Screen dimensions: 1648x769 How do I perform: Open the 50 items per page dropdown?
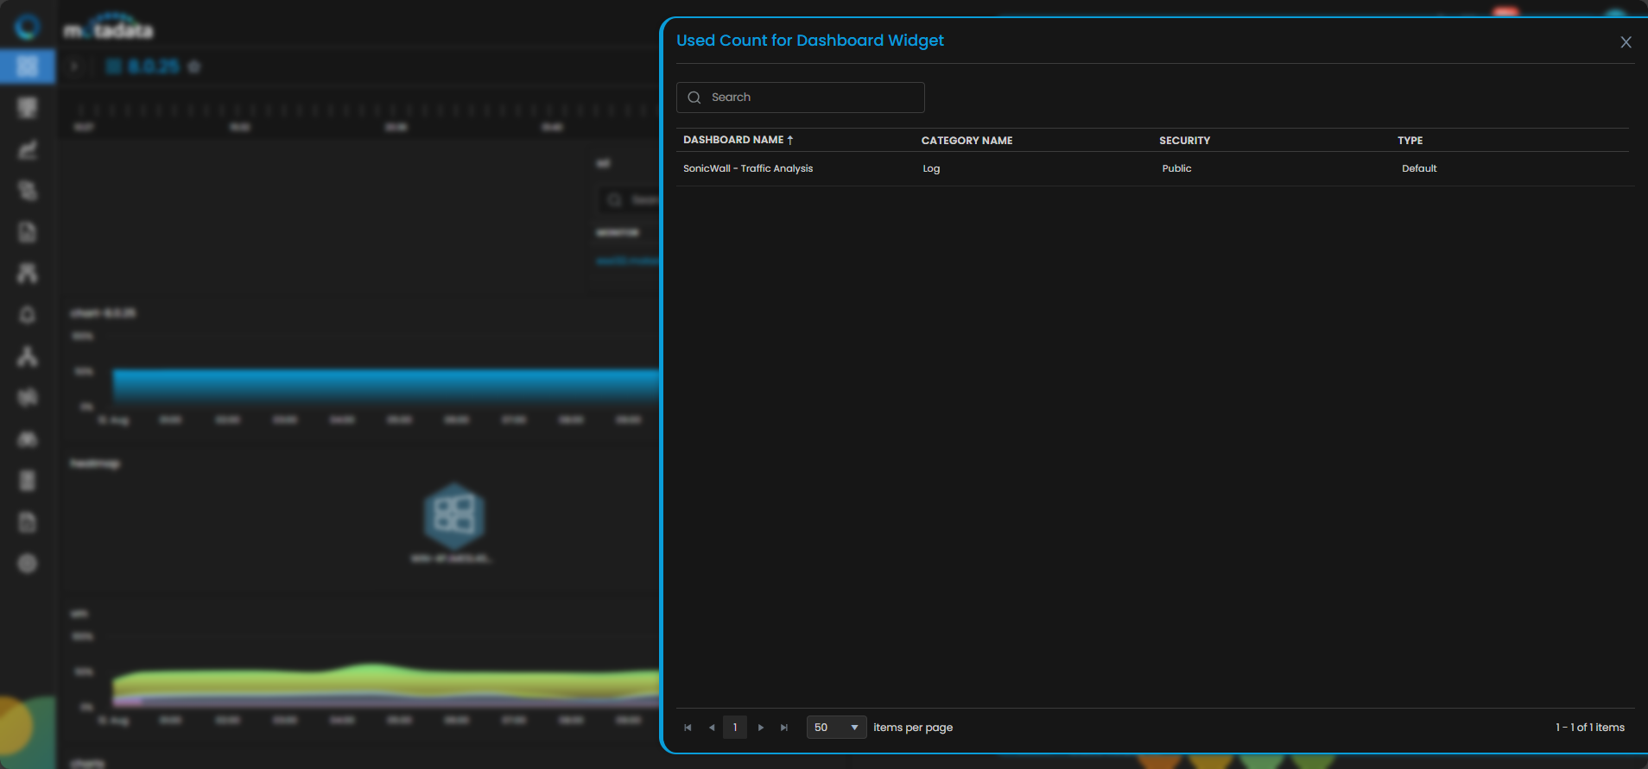(x=836, y=728)
